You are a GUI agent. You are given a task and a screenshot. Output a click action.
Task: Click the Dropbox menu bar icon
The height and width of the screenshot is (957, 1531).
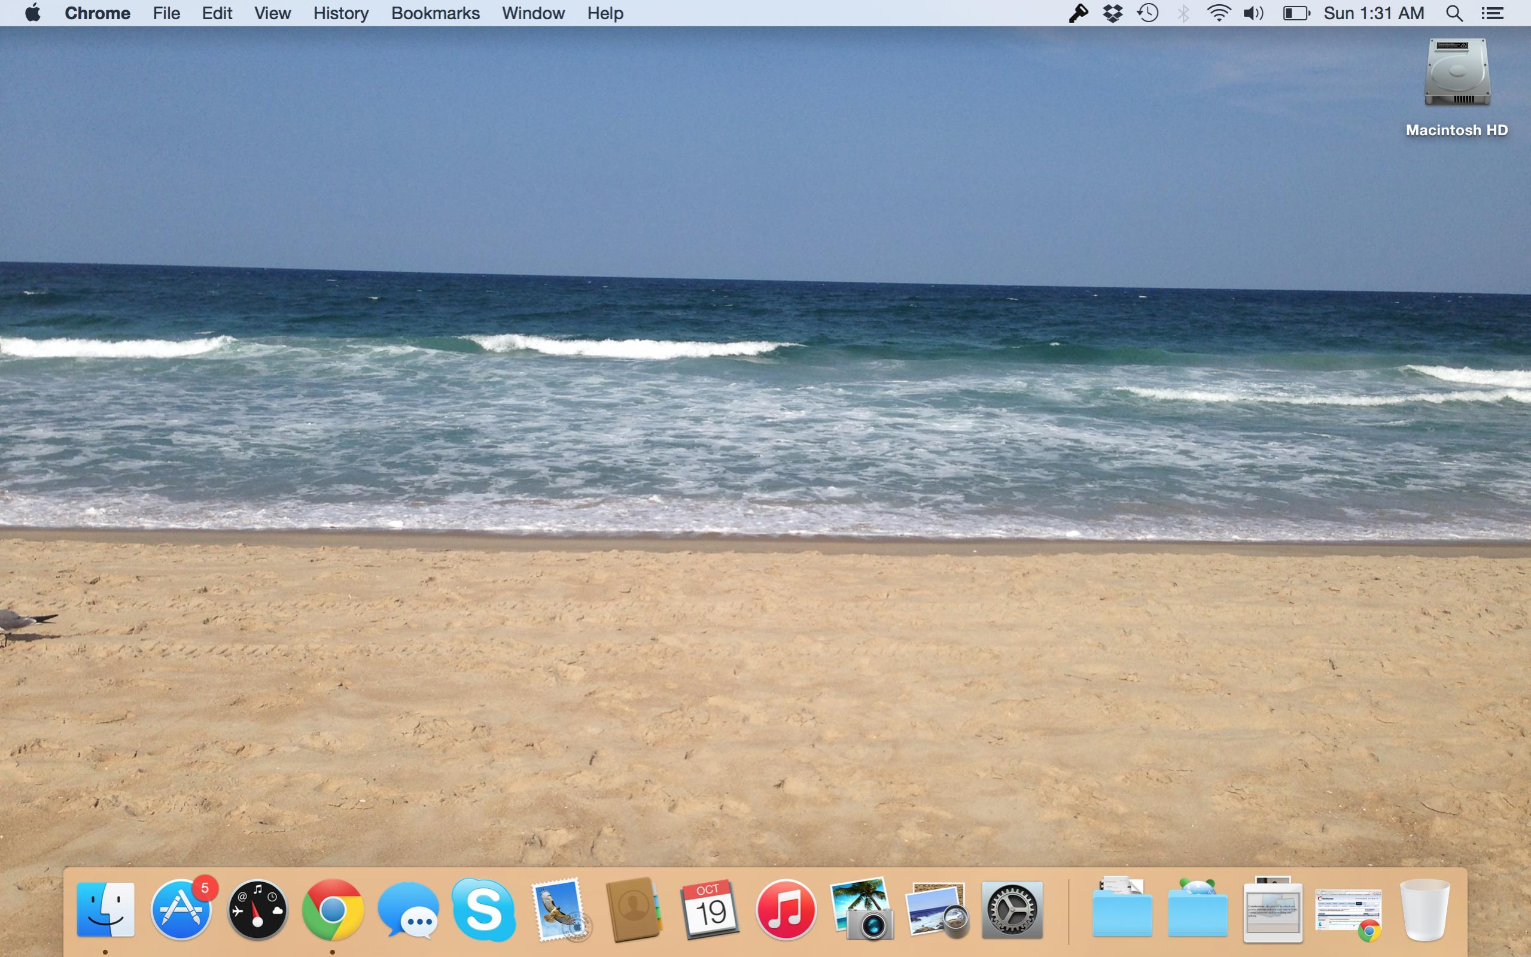click(x=1112, y=13)
